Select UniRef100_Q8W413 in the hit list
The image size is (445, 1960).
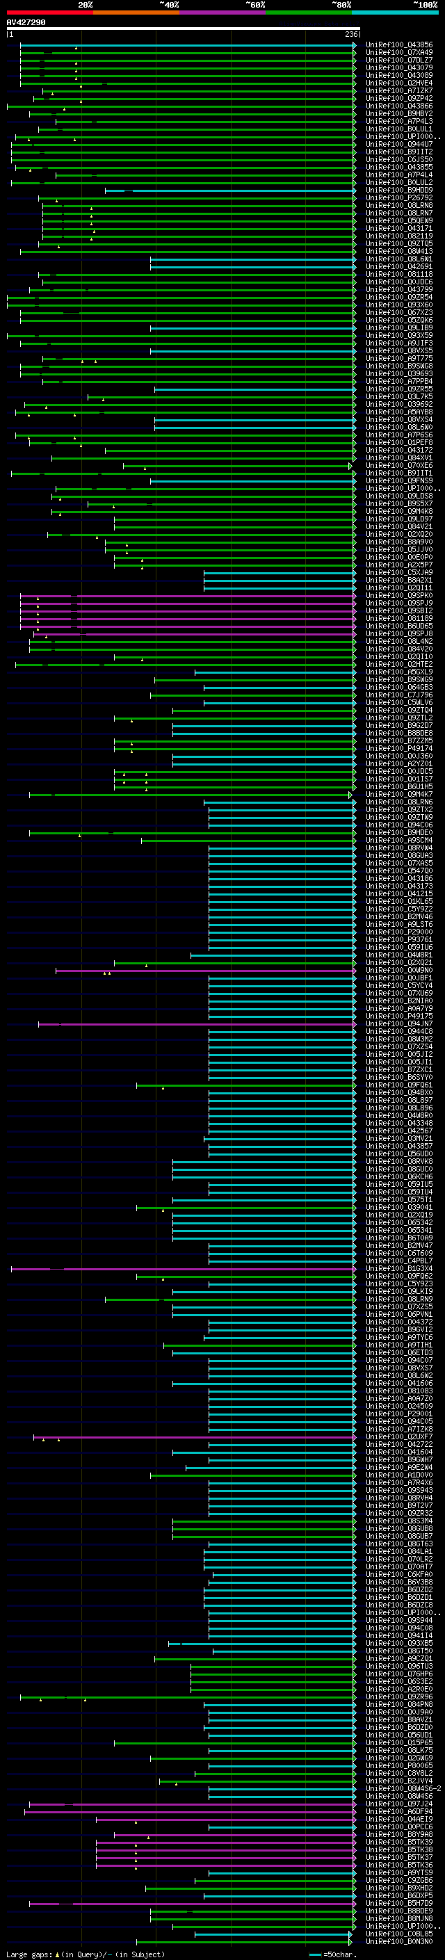tap(398, 251)
